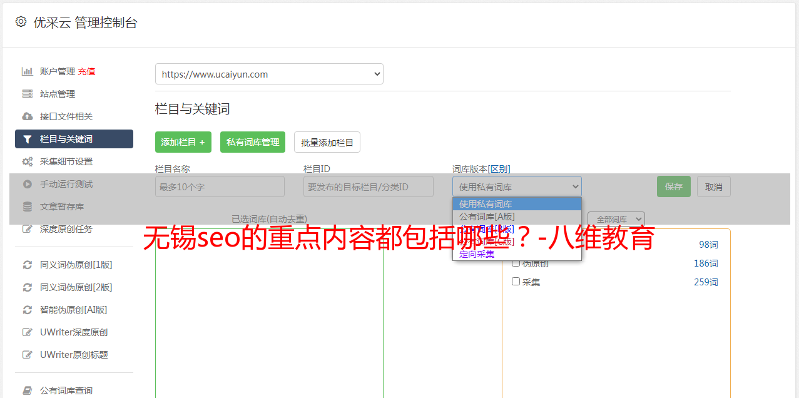Screen dimensions: 799x398
Task: Click the 栏目名称 input field
Action: [220, 186]
